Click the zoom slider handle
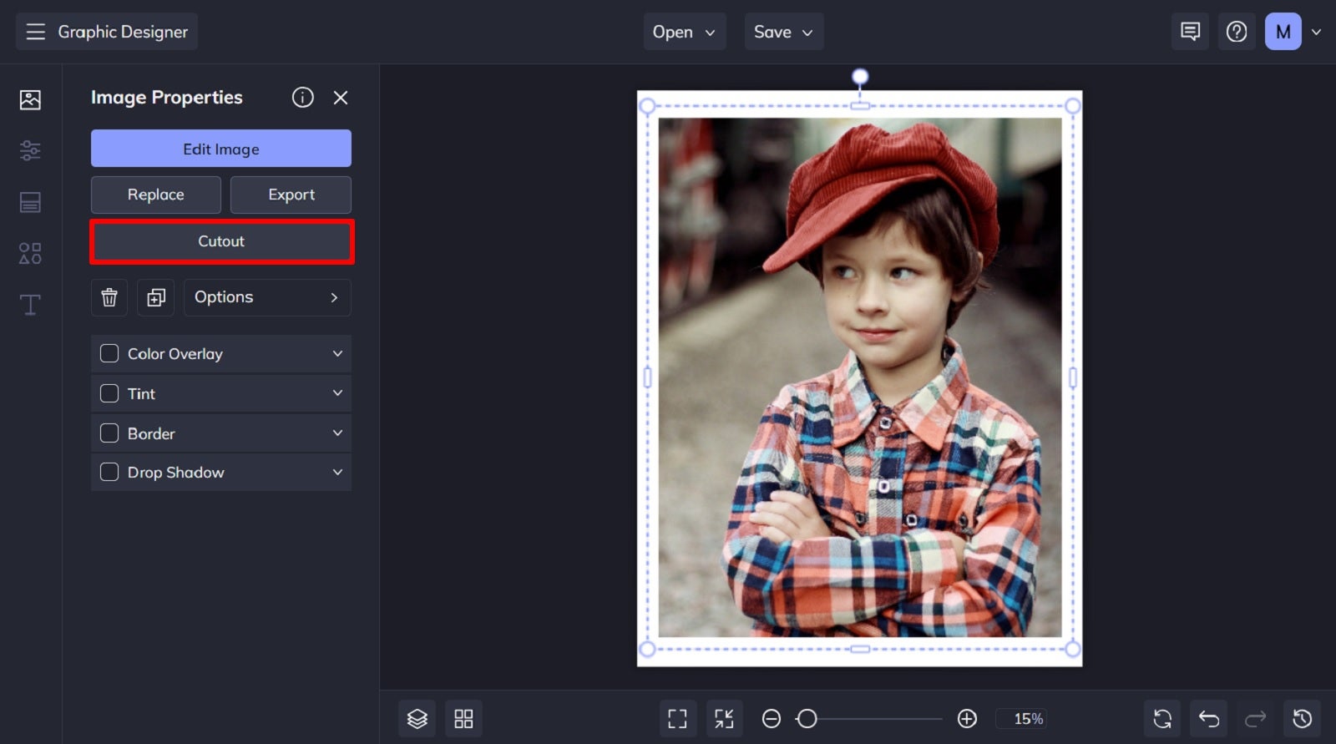 pos(807,719)
